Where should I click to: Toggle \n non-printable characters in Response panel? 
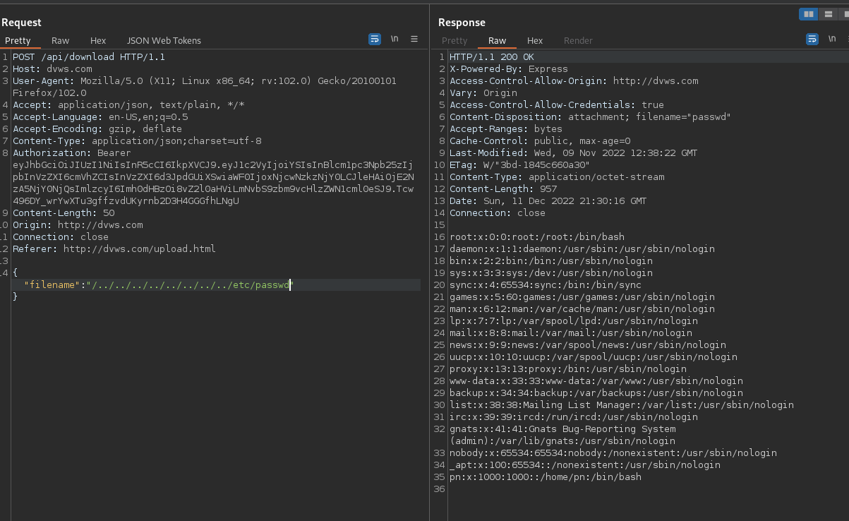pos(832,40)
